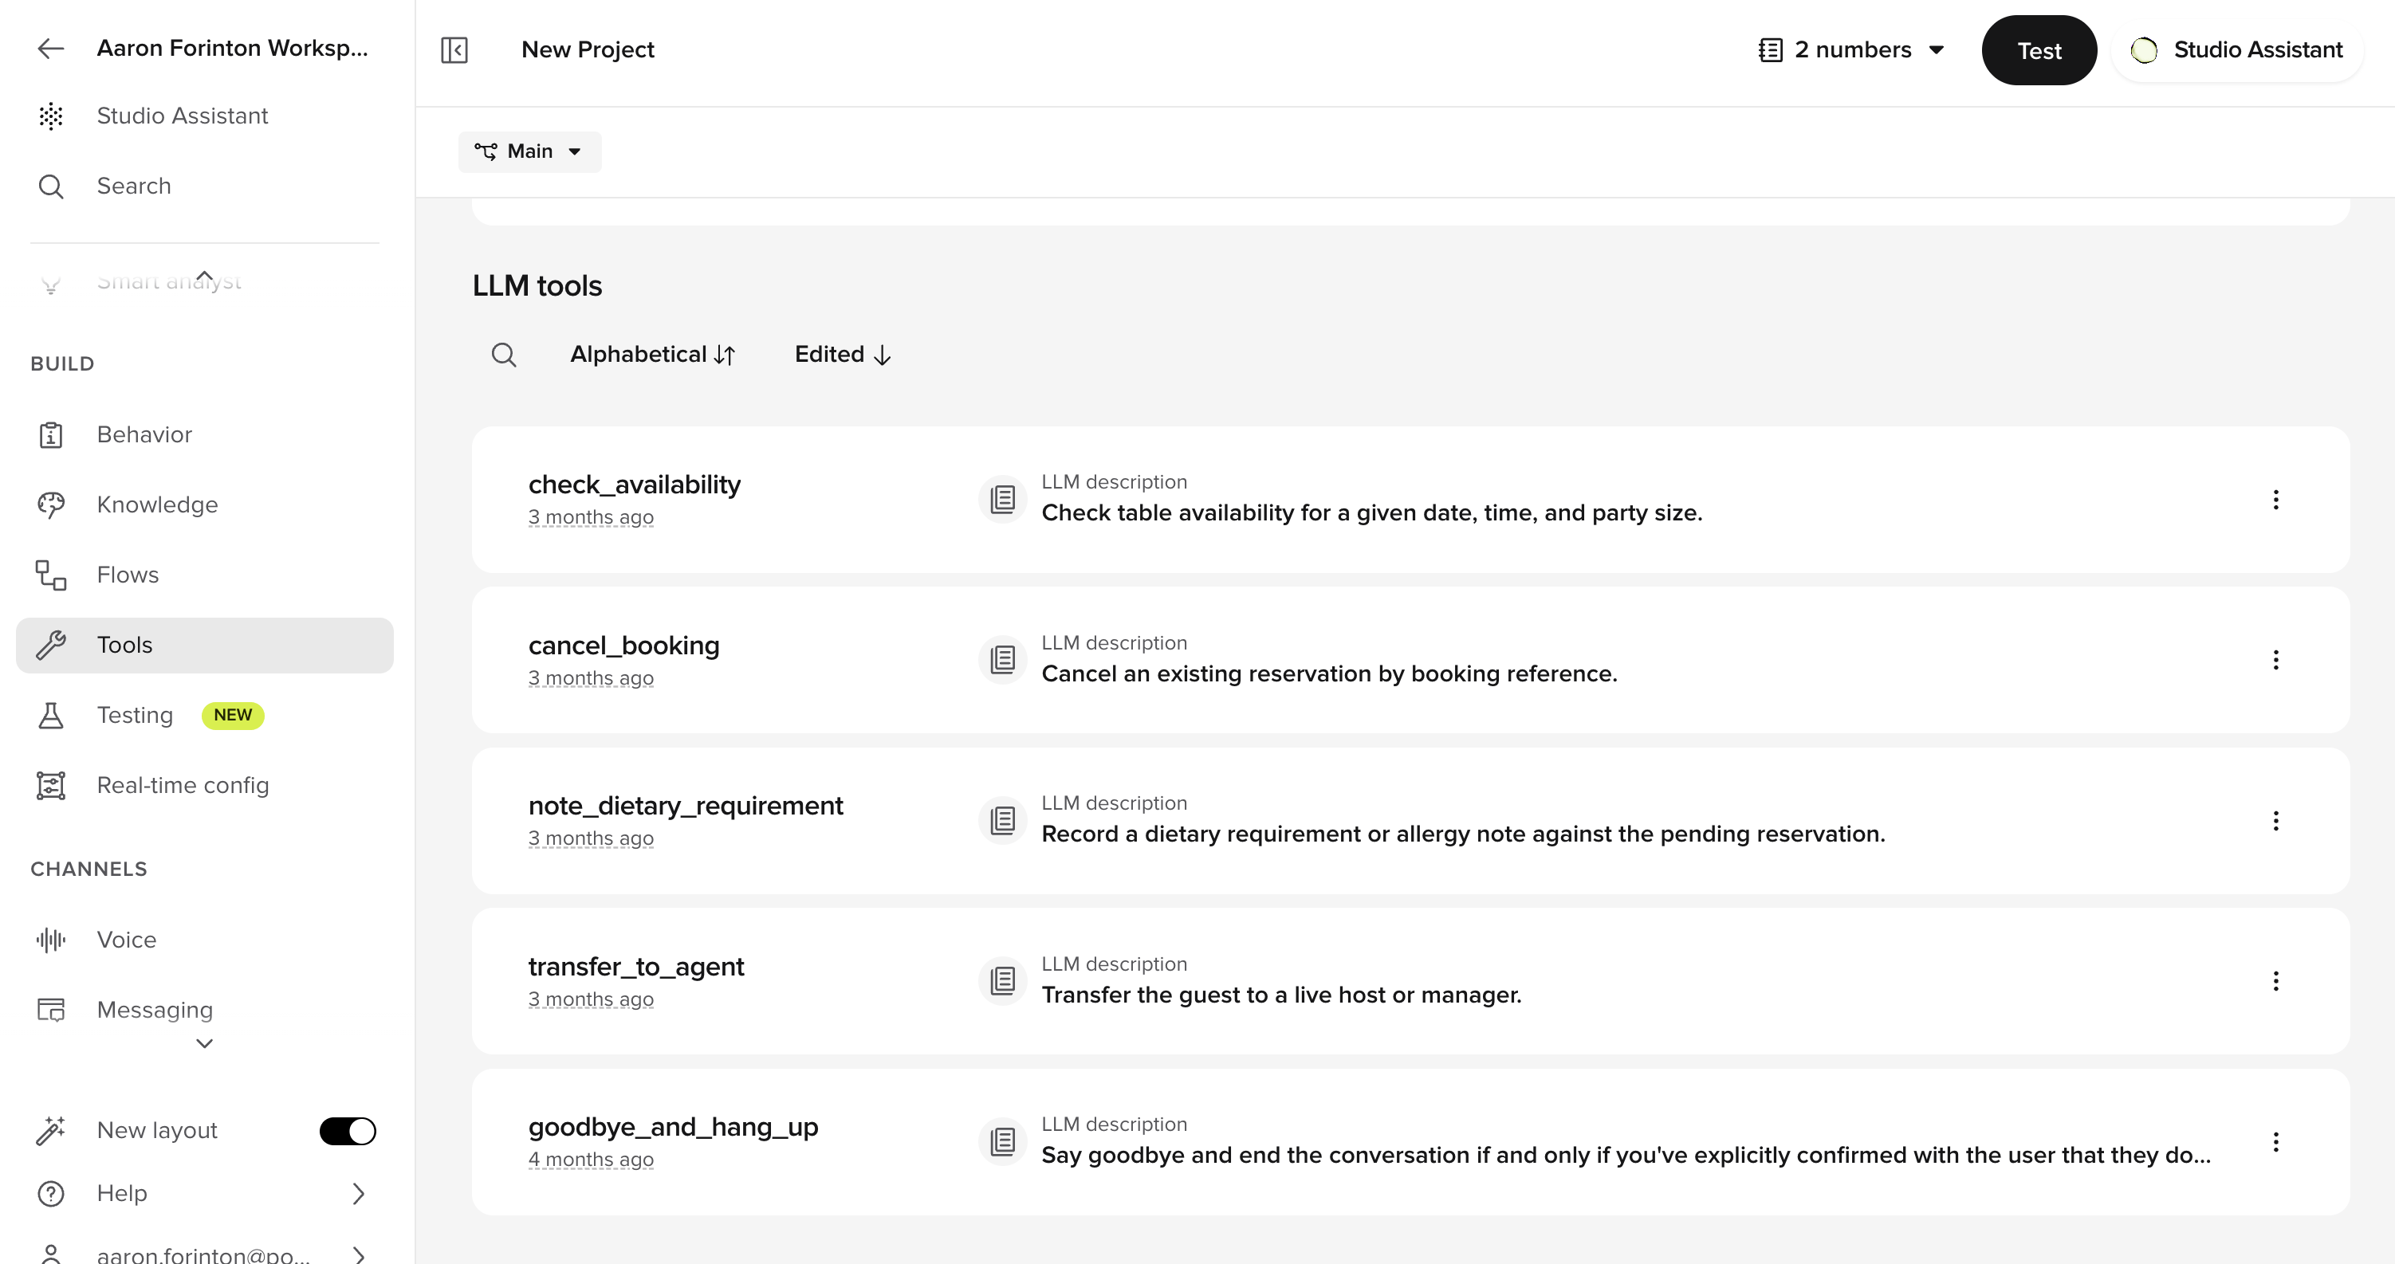Click the New layout magic wand icon

51,1131
